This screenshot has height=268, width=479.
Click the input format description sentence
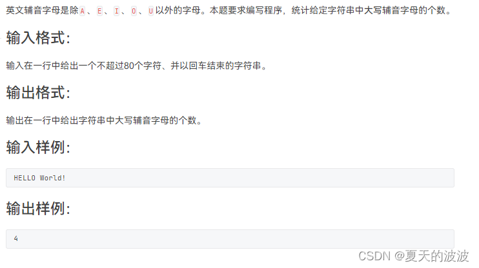pos(137,66)
